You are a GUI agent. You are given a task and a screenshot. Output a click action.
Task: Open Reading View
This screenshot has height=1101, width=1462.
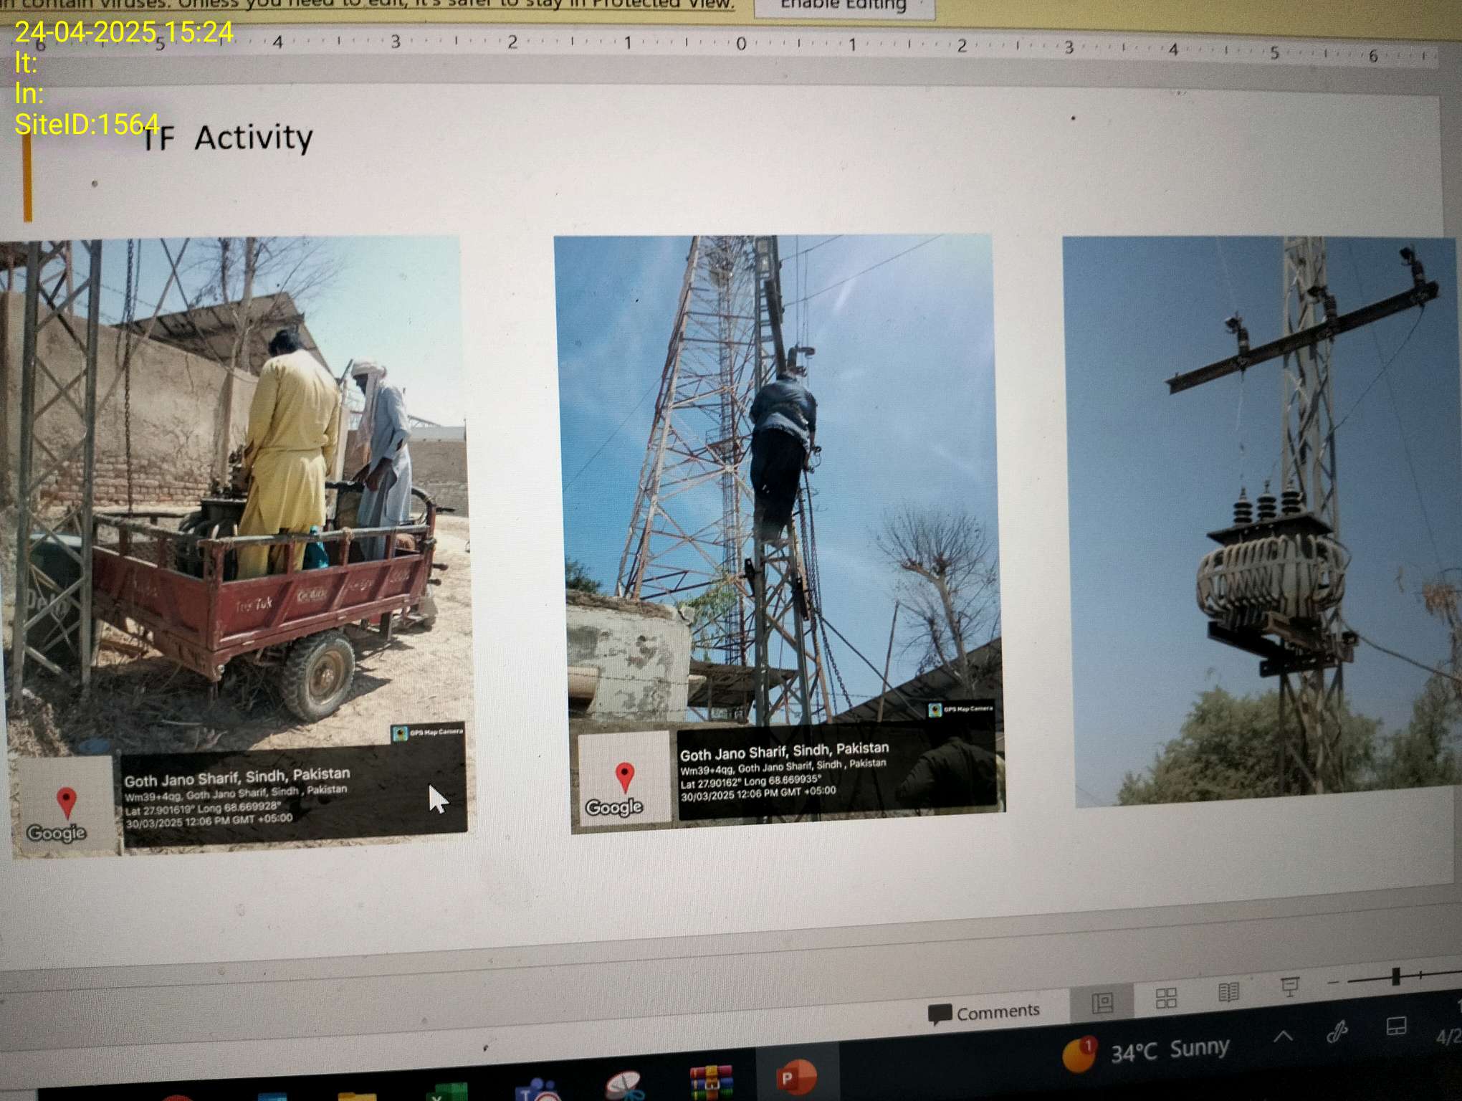point(1228,992)
